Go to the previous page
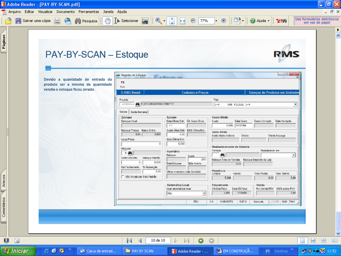 (x=140, y=240)
